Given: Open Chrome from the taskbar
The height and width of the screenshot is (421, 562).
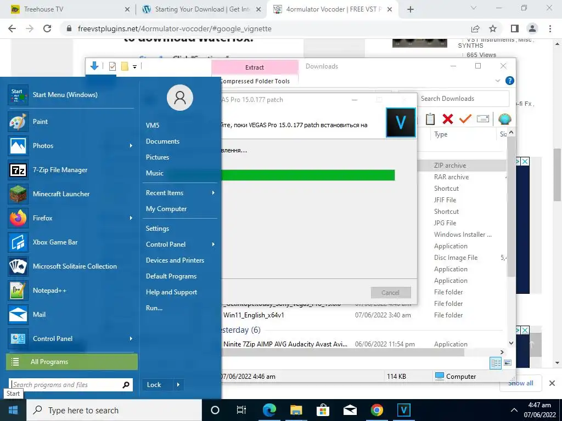Looking at the screenshot, I should pos(376,410).
